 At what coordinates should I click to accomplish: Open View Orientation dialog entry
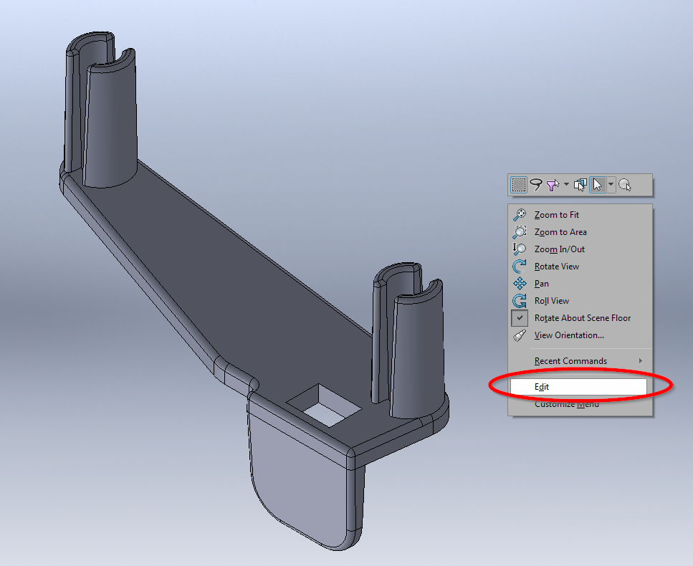pyautogui.click(x=580, y=335)
